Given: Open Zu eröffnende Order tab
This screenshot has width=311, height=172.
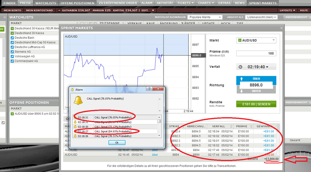Looking at the screenshot, I should coord(118,3).
